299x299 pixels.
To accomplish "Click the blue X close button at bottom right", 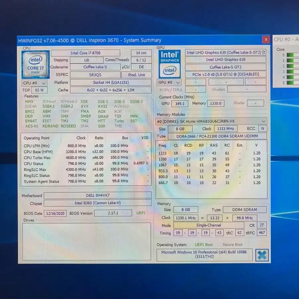I will [262, 255].
